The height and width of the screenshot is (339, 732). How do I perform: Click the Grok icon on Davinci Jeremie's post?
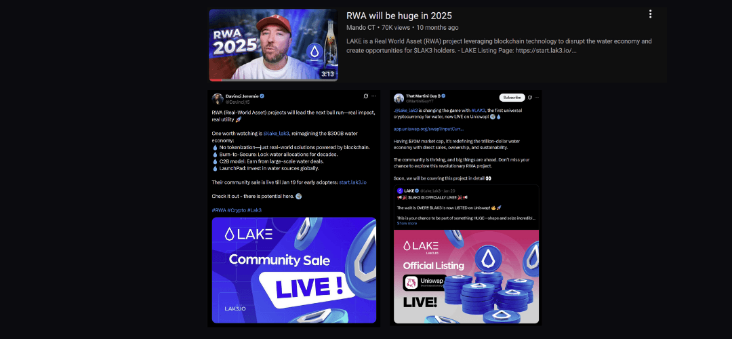[366, 96]
